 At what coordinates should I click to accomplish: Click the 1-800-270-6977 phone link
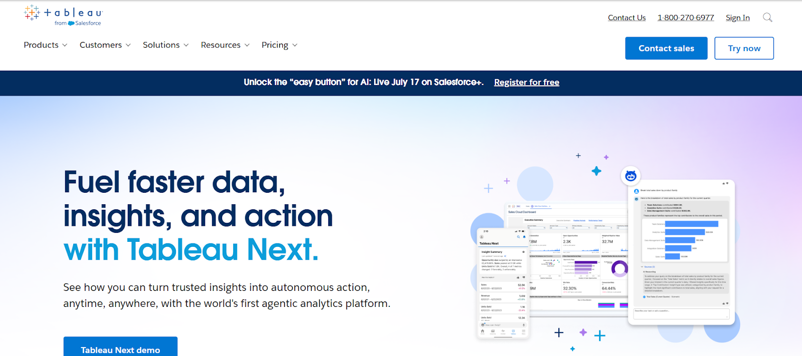click(x=686, y=18)
